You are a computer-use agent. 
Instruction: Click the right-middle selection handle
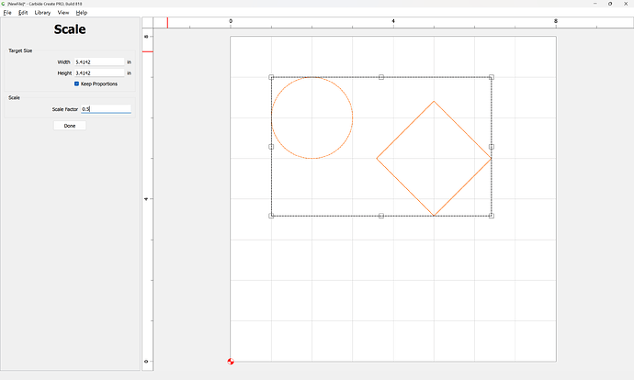pyautogui.click(x=492, y=146)
